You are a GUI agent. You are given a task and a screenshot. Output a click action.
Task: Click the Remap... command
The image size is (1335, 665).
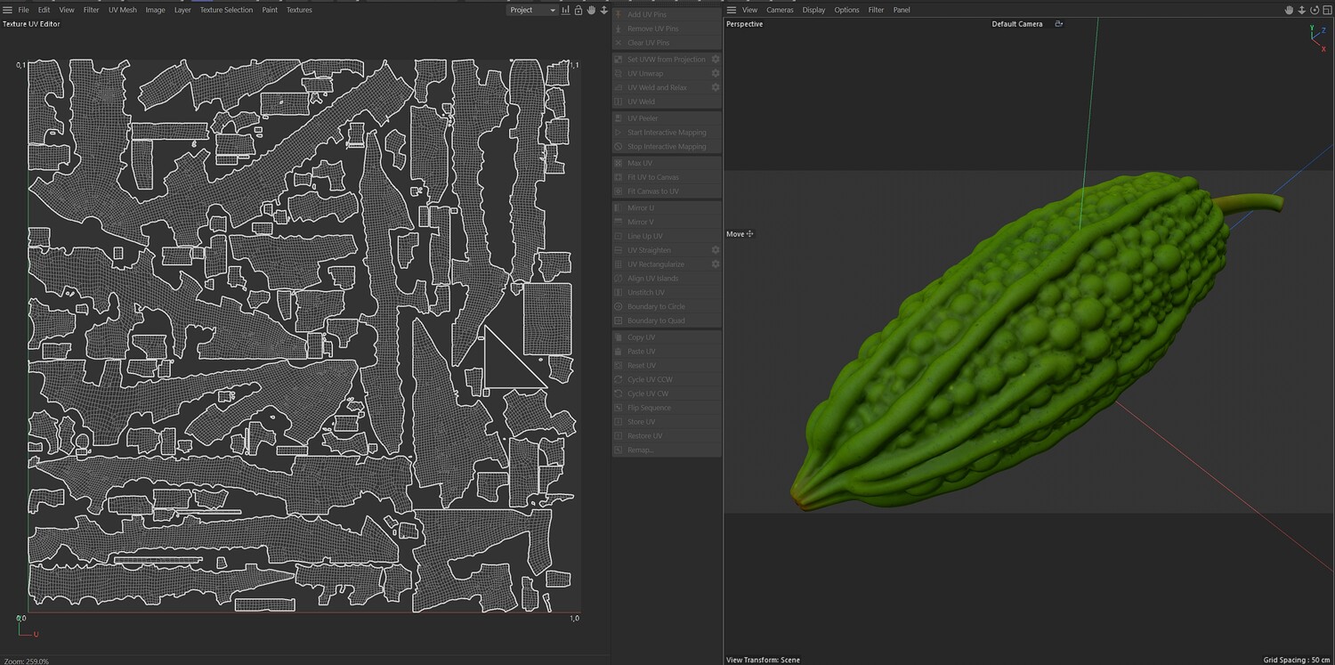(x=667, y=450)
